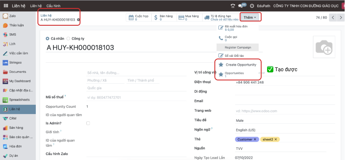Open Stringee app in sidebar

pyautogui.click(x=18, y=62)
